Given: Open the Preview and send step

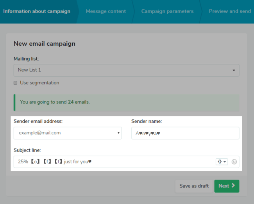Looking at the screenshot, I should [x=230, y=11].
